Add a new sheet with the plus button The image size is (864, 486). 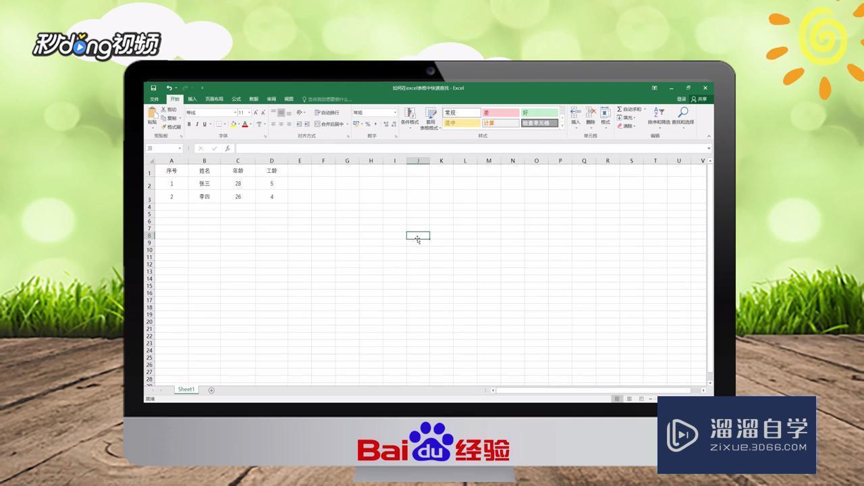211,390
